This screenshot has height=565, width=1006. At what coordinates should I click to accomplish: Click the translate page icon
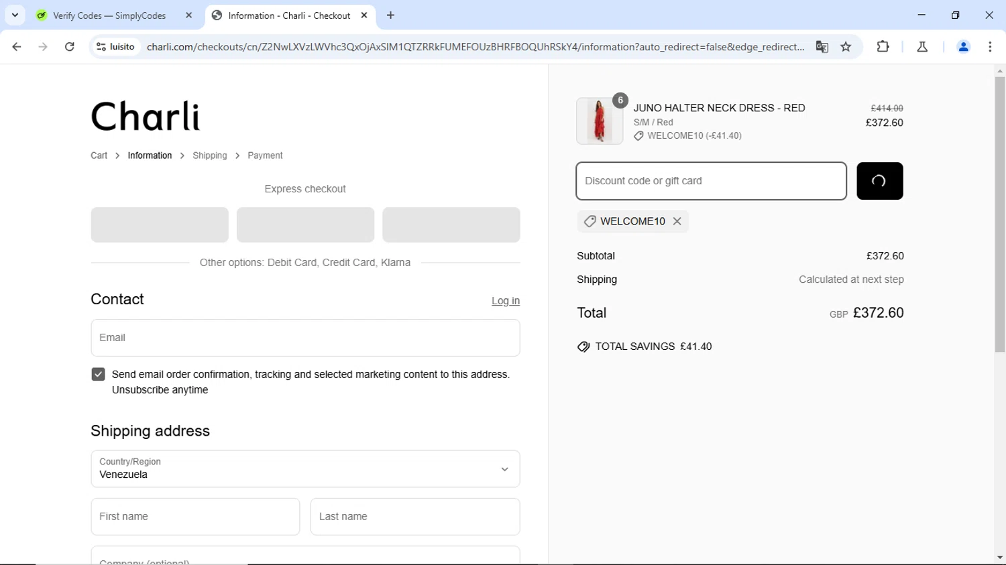pos(822,47)
